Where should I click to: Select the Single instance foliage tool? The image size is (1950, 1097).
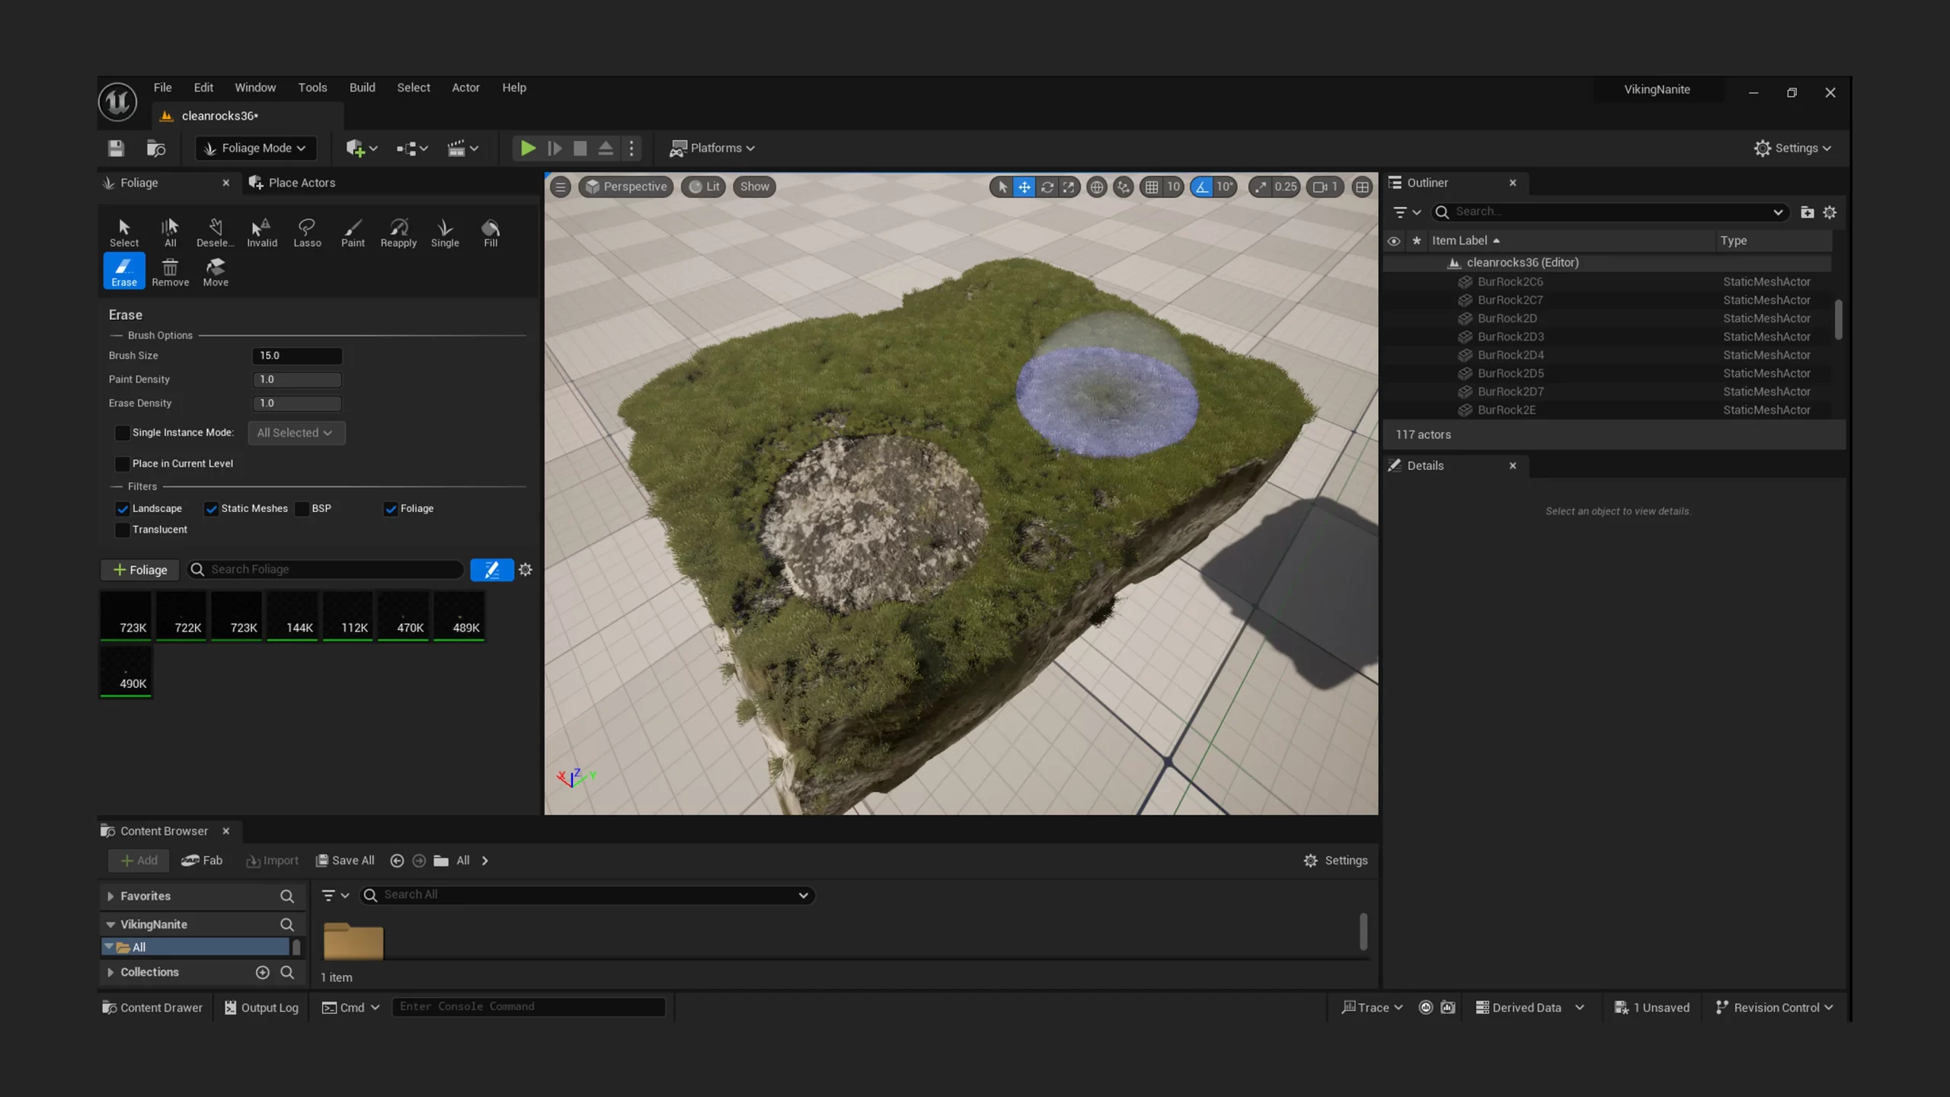445,232
